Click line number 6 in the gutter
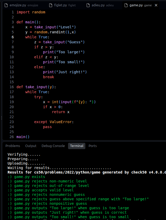The width and height of the screenshot is (166, 220). pyautogui.click(x=13, y=37)
